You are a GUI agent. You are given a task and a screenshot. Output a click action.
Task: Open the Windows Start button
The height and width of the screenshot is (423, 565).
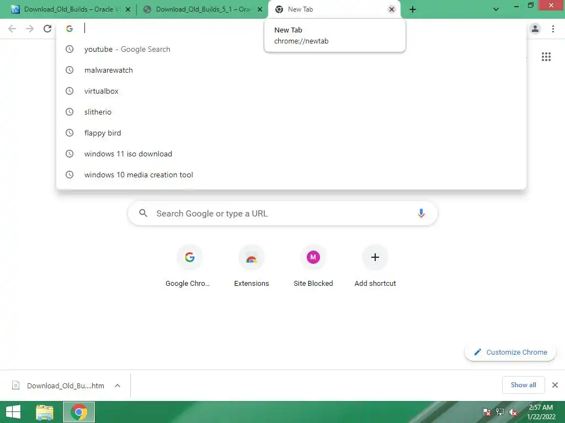(x=13, y=412)
